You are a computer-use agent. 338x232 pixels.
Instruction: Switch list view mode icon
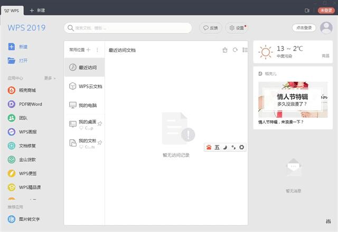(x=245, y=50)
